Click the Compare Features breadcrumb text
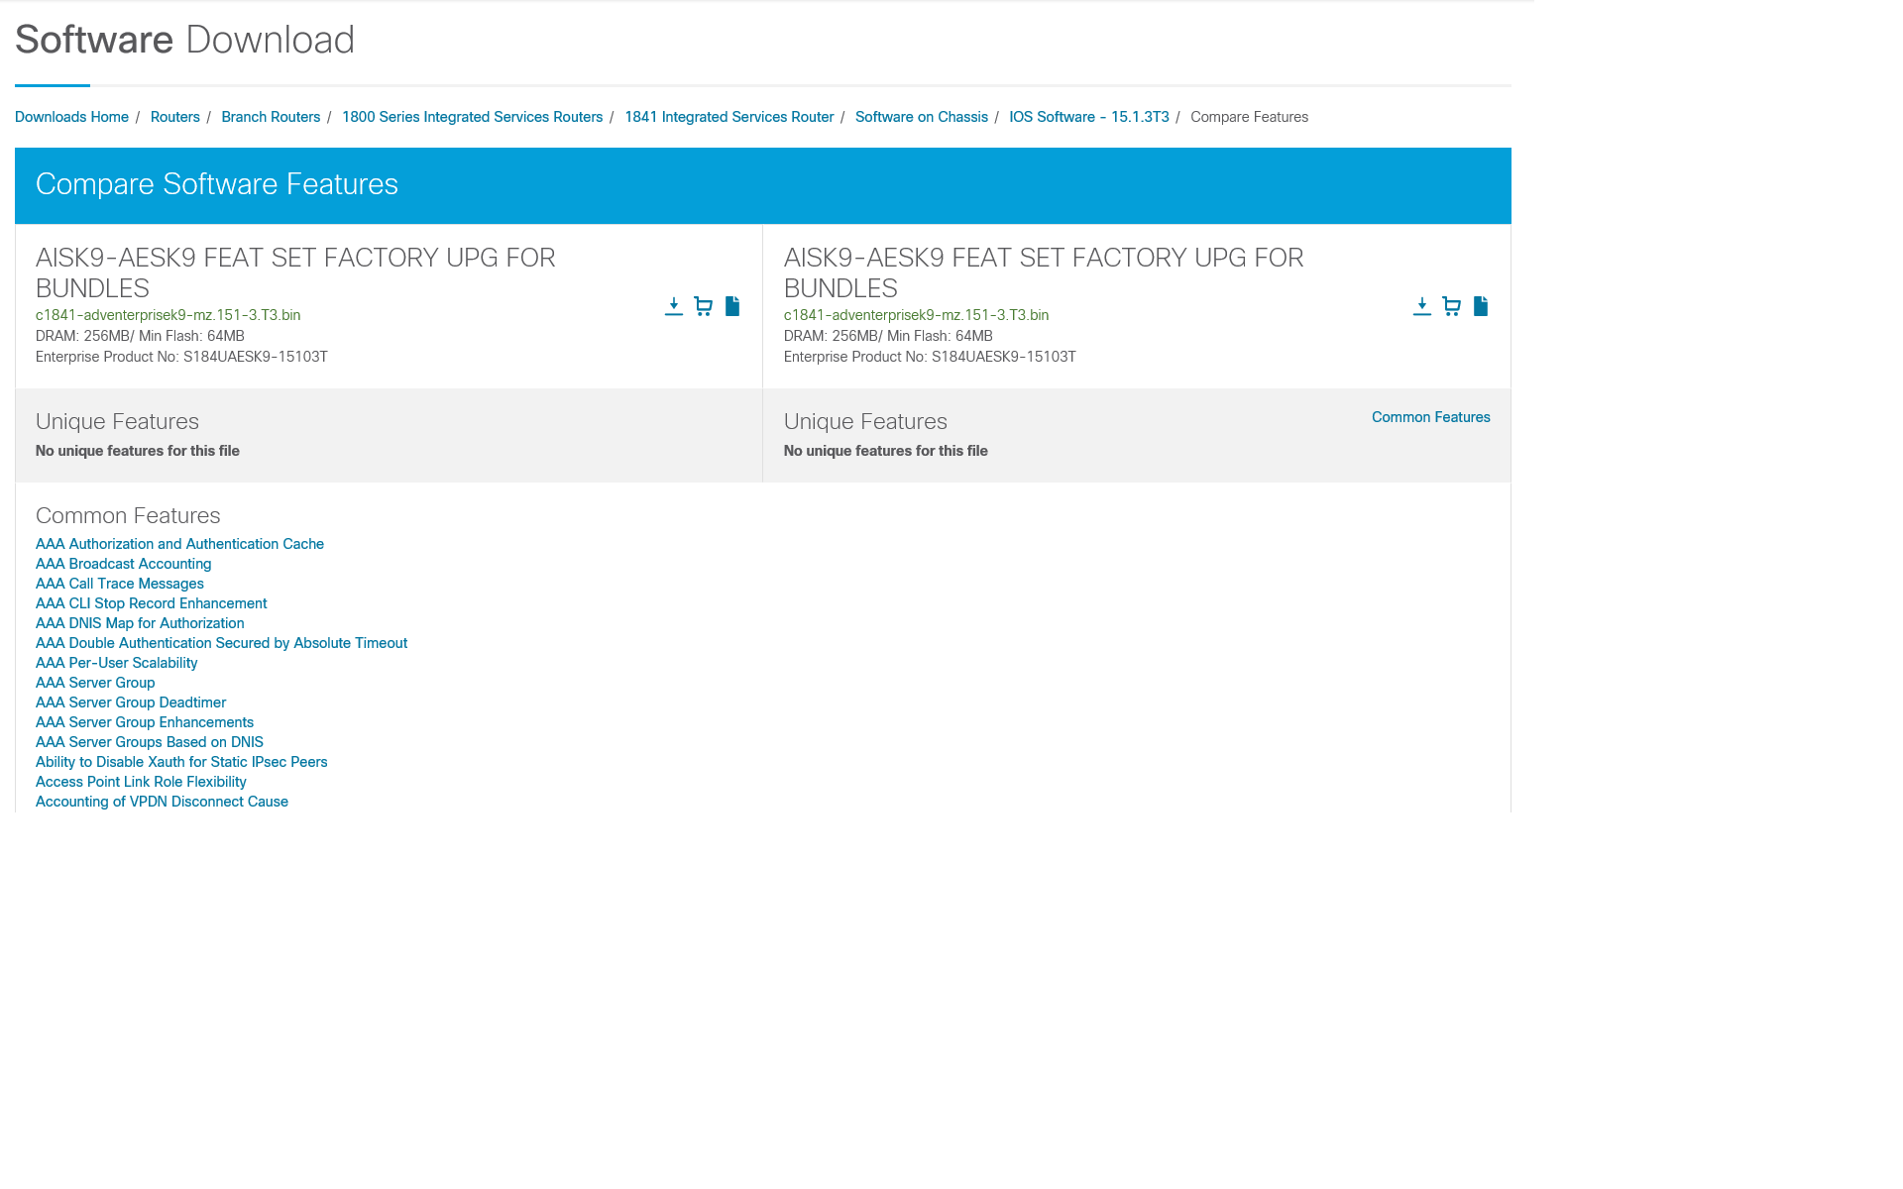 1249,117
